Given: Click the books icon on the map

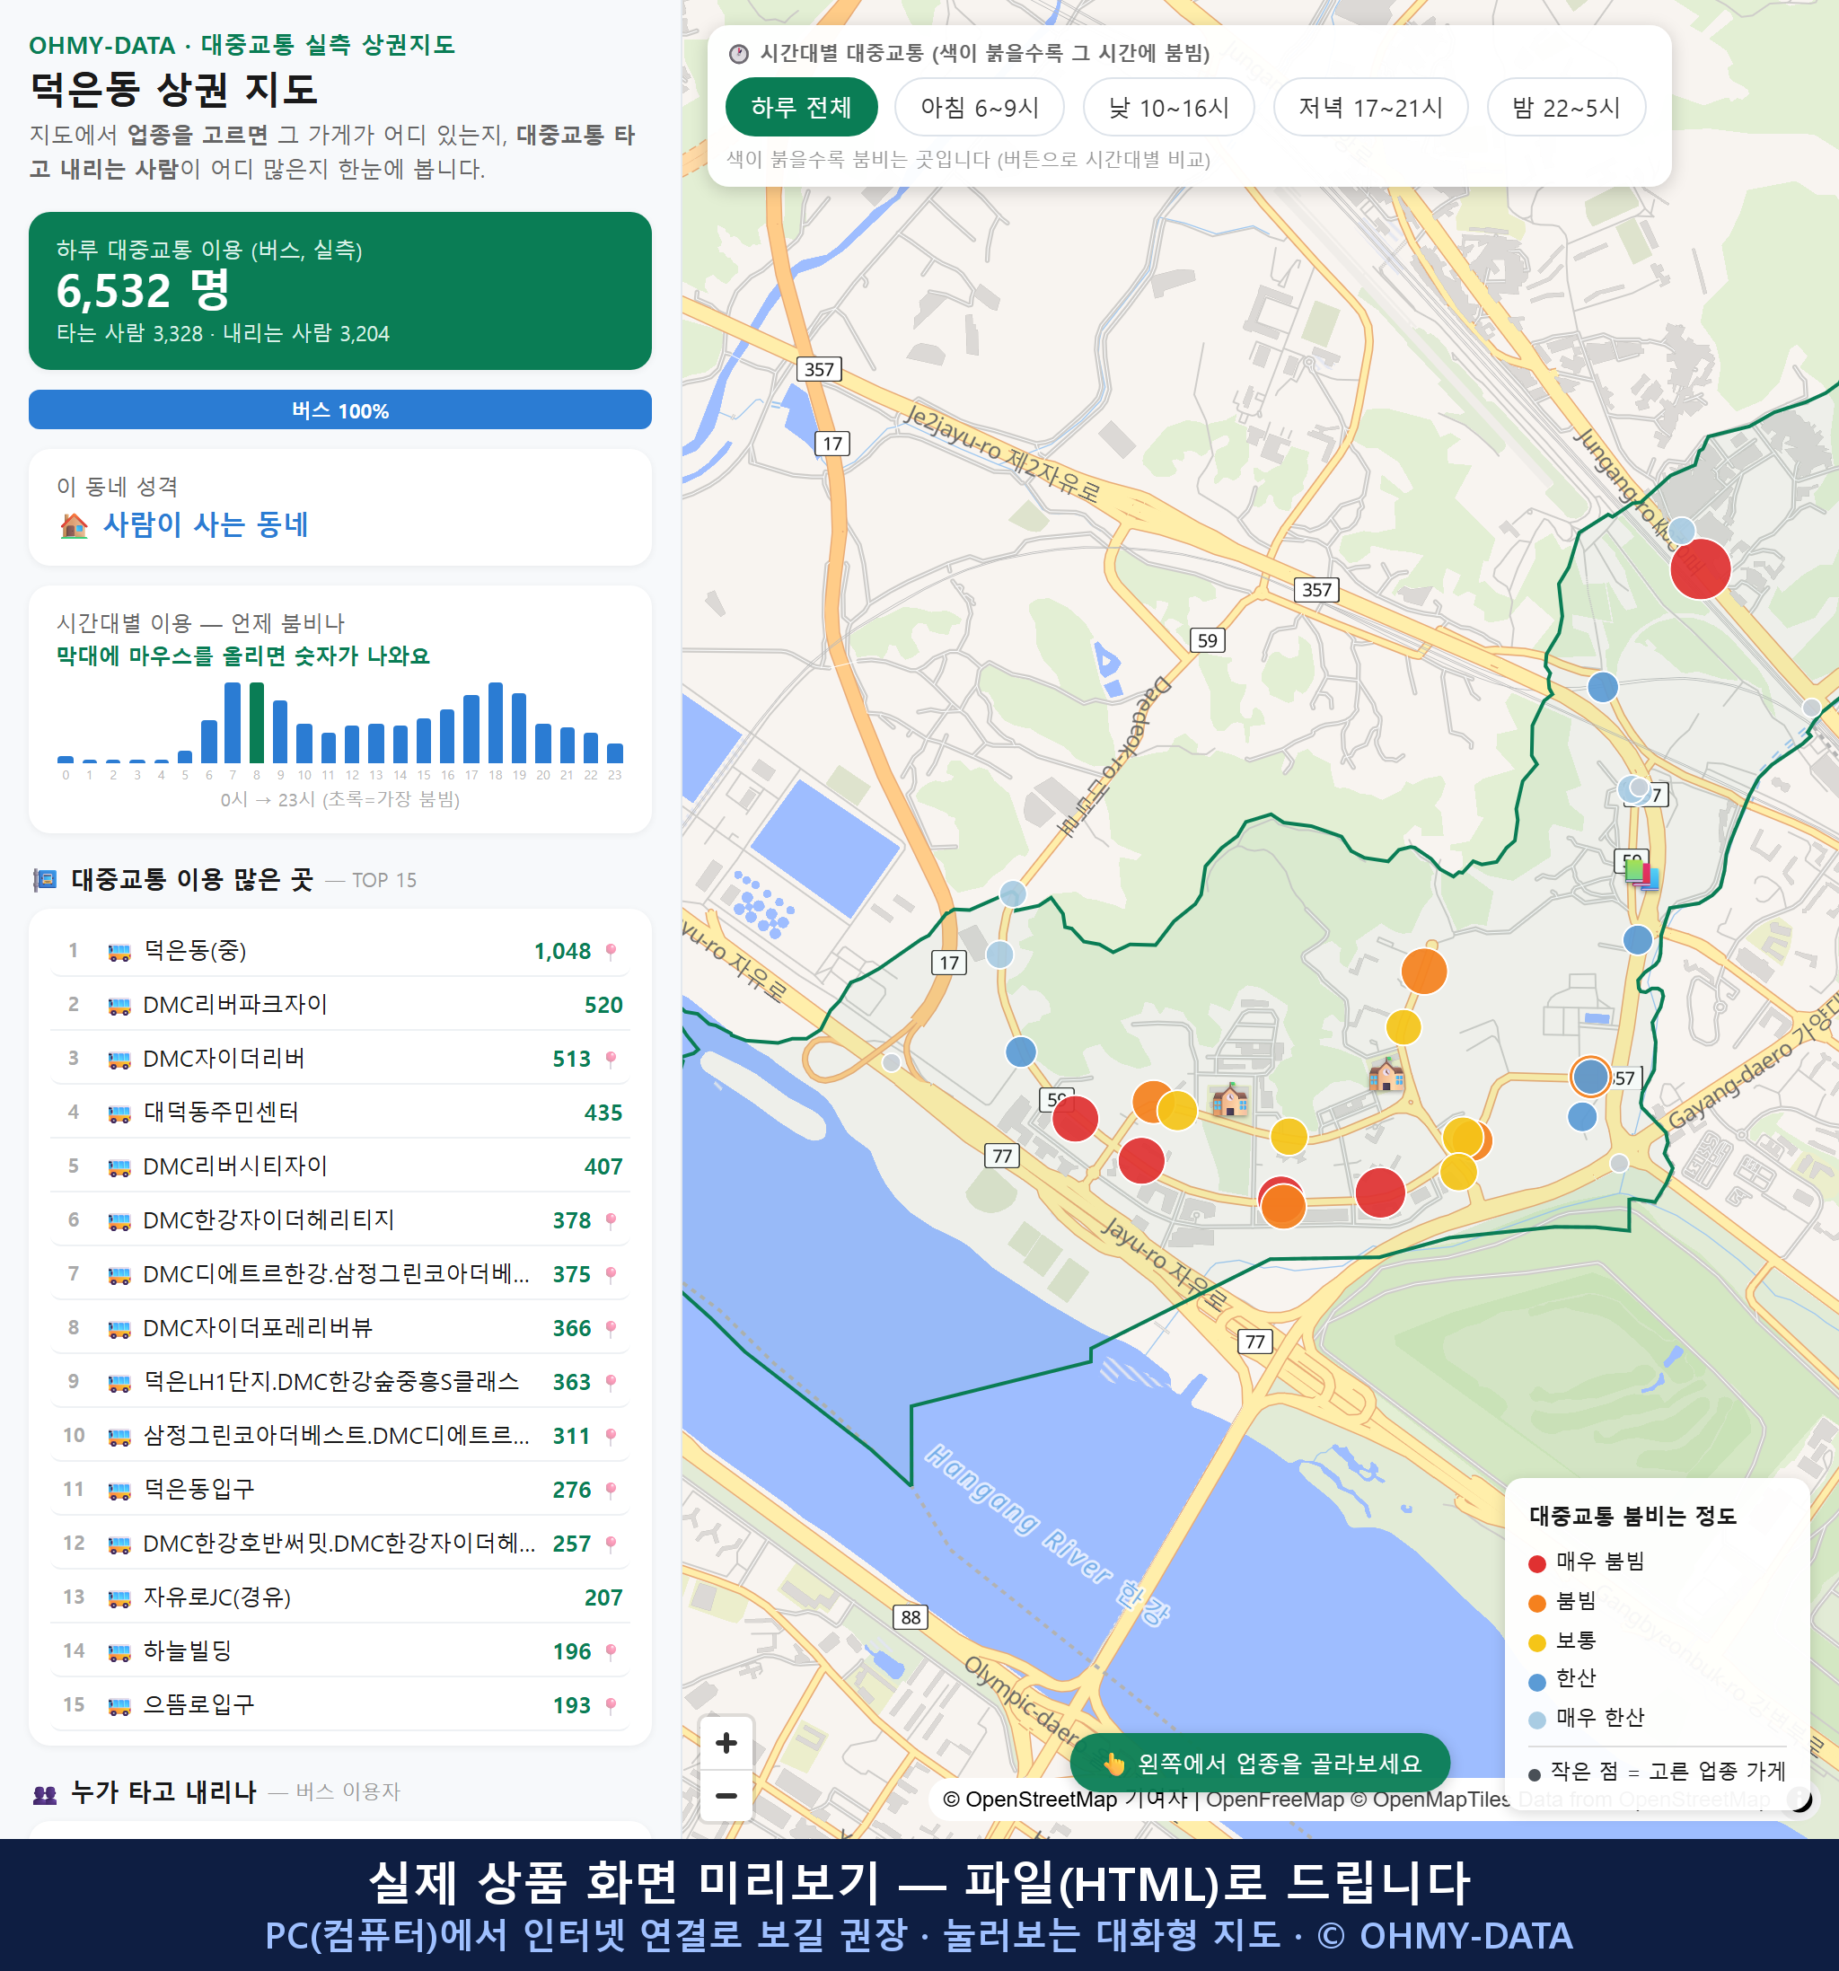Looking at the screenshot, I should 1641,874.
